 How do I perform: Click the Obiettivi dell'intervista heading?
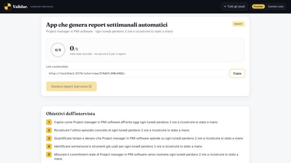(70, 114)
